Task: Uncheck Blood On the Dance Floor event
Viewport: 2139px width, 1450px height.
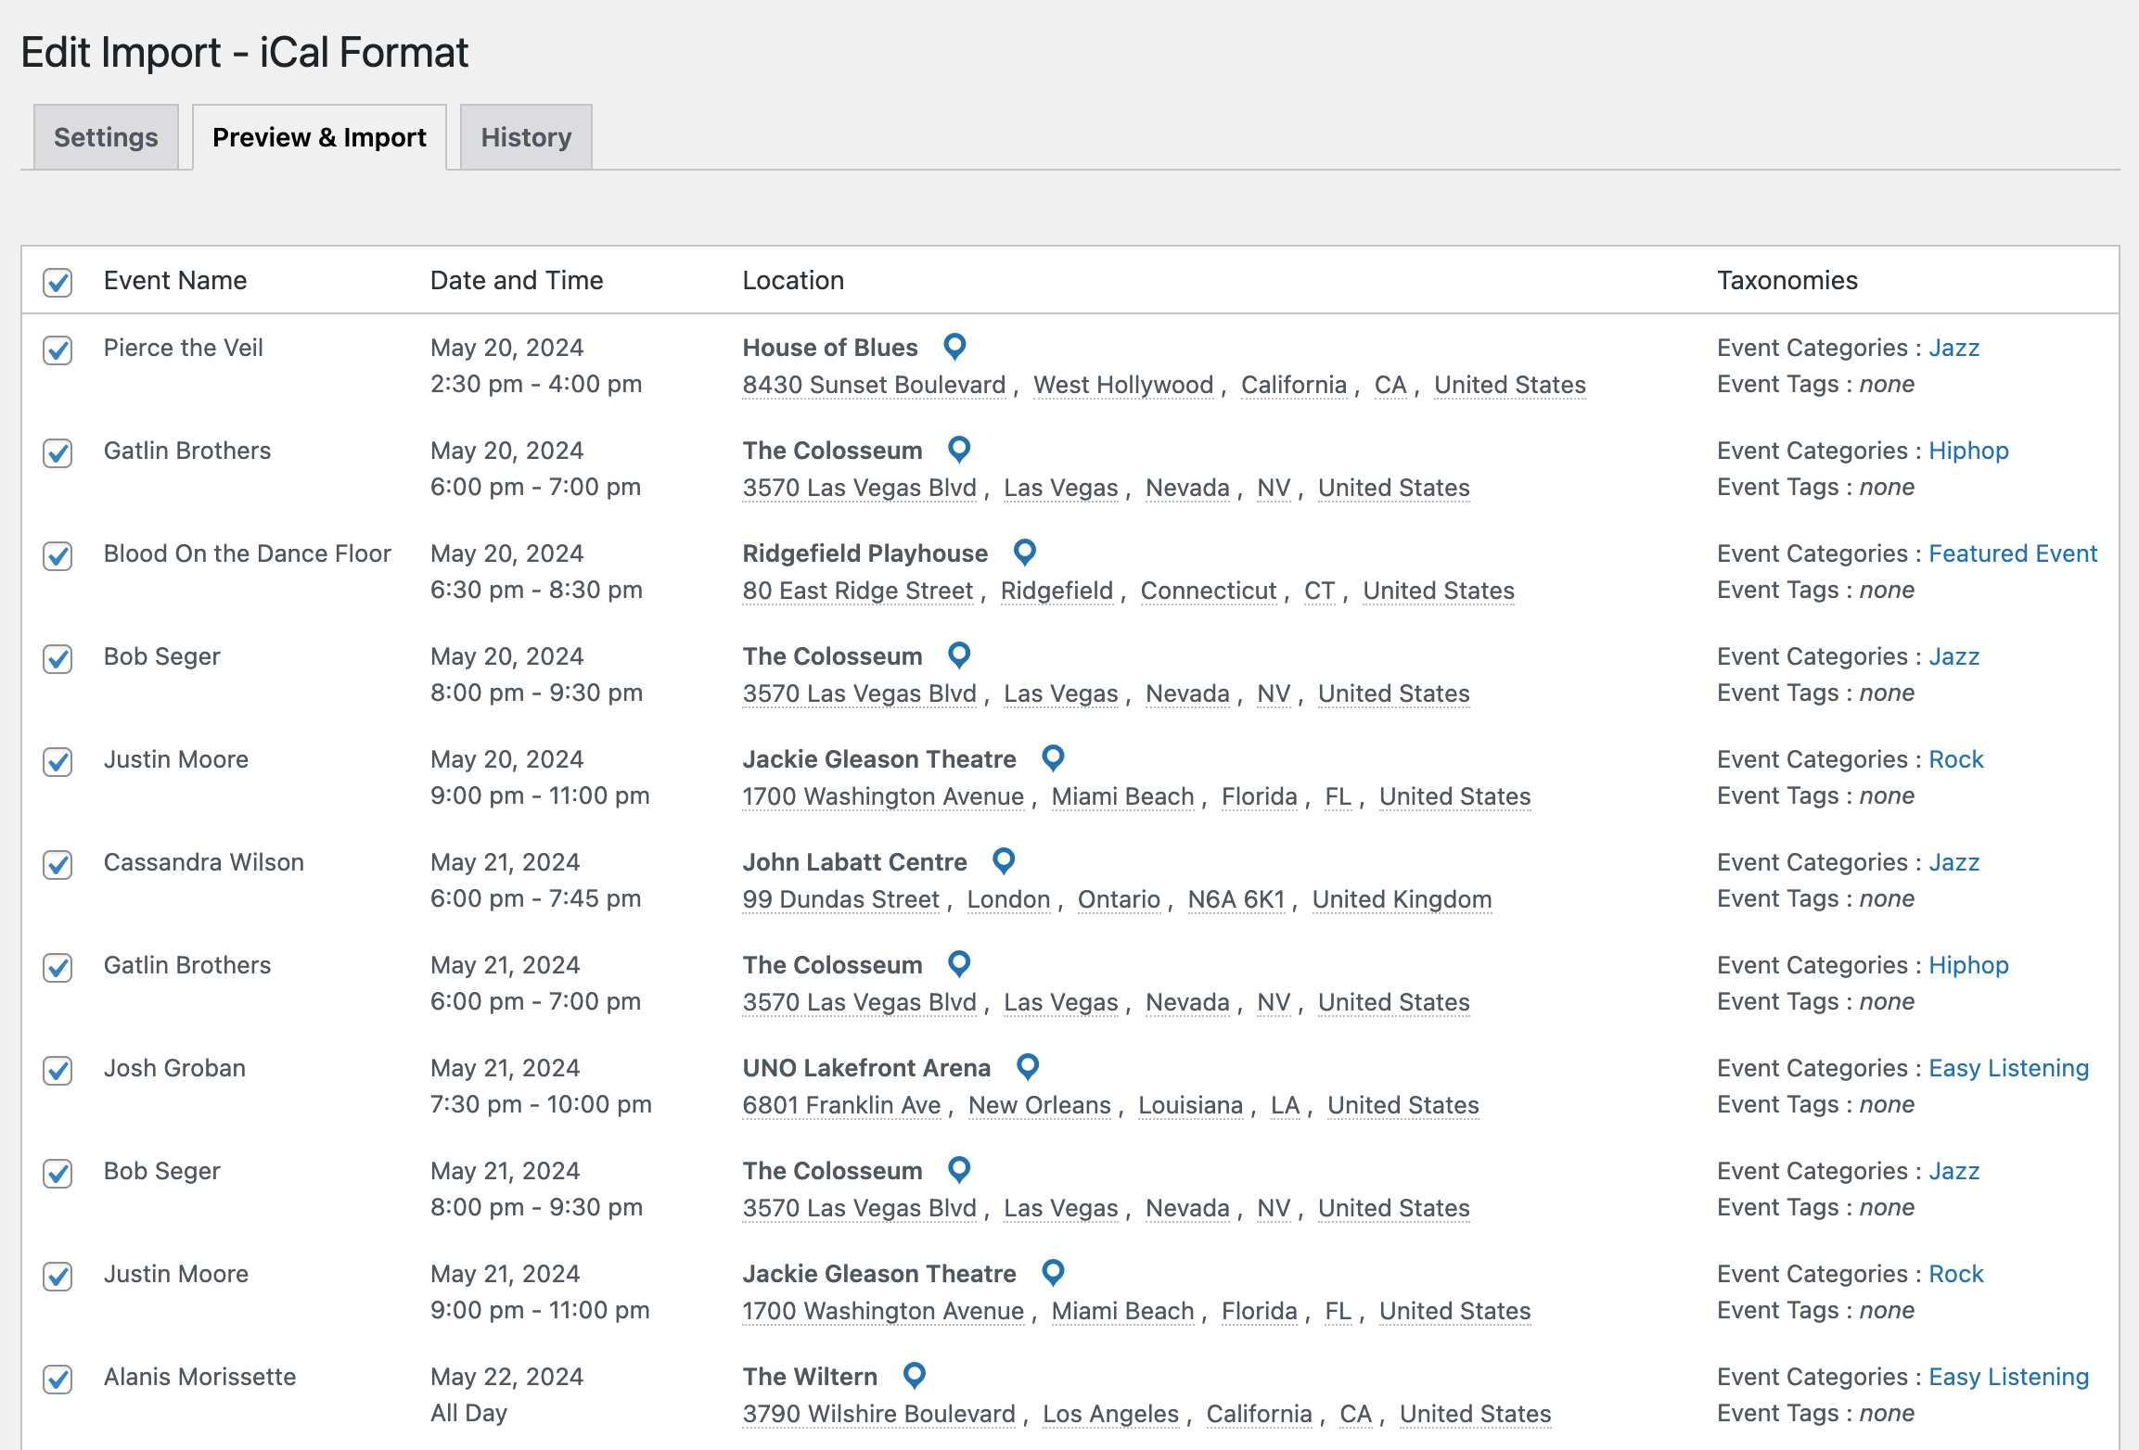Action: pos(58,555)
